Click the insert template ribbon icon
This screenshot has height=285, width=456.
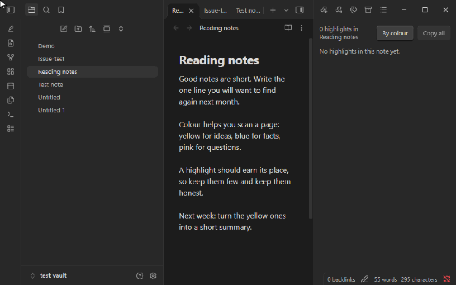coord(11,100)
